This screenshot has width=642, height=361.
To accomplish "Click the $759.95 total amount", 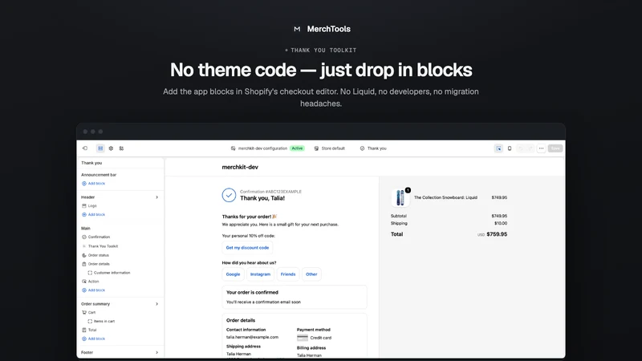I will tap(497, 234).
